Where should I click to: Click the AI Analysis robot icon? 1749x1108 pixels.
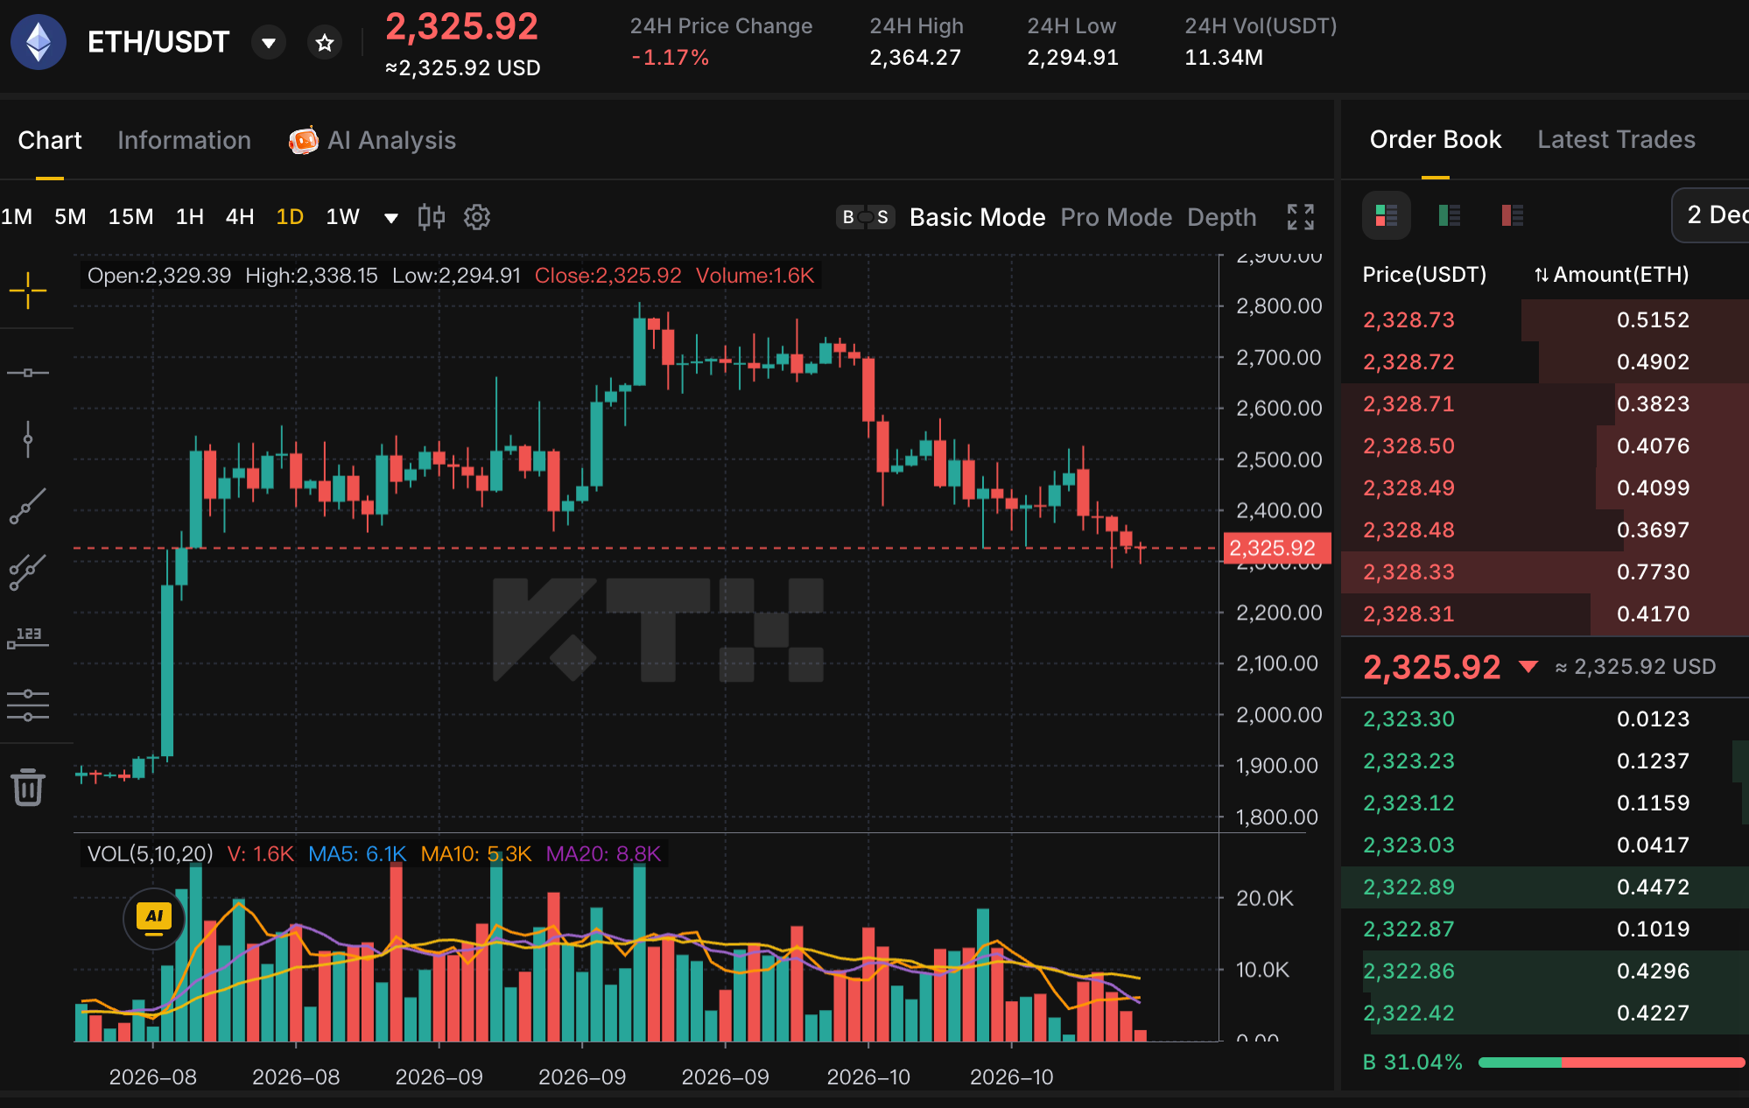(304, 140)
